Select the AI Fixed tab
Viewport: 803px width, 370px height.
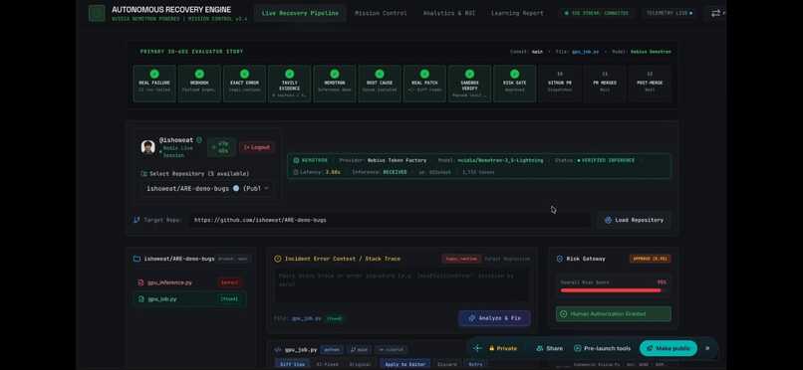(x=327, y=364)
